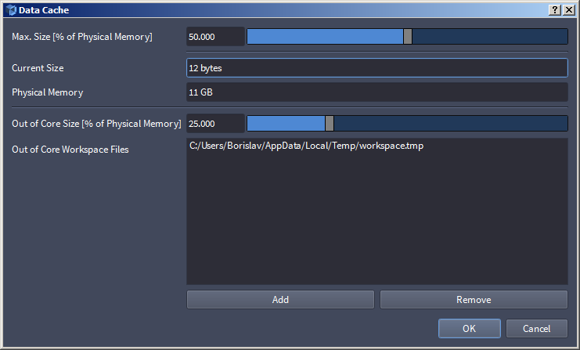Click the Max. Size slider handle

tap(408, 37)
